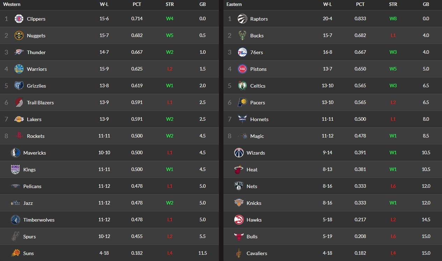442x261 pixels.
Task: Open the 76ers team name link
Action: (x=257, y=52)
